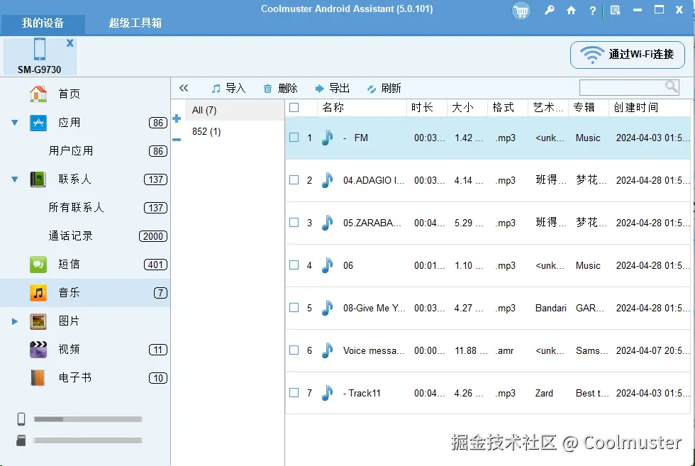Click the Home icon in the title bar
The height and width of the screenshot is (466, 695).
(x=571, y=11)
